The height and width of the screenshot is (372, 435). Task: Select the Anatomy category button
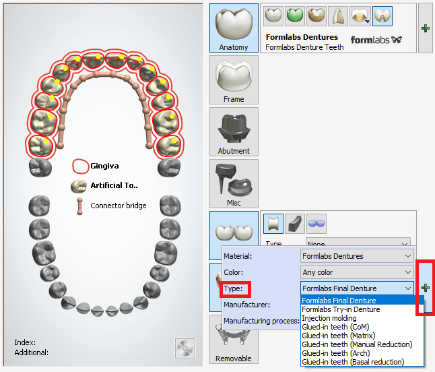point(234,28)
